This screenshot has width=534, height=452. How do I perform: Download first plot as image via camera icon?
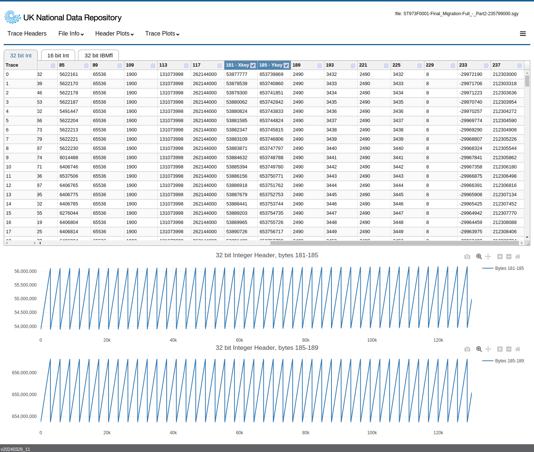click(467, 257)
